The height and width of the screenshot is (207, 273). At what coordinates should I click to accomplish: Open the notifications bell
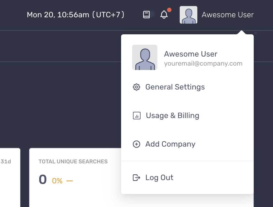164,15
